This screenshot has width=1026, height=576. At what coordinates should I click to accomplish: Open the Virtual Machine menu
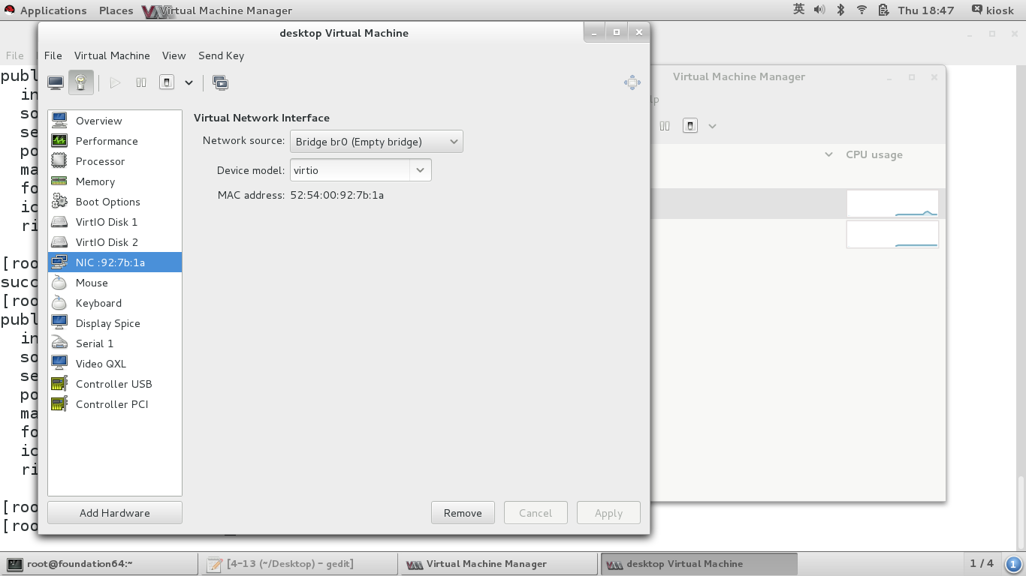[112, 55]
